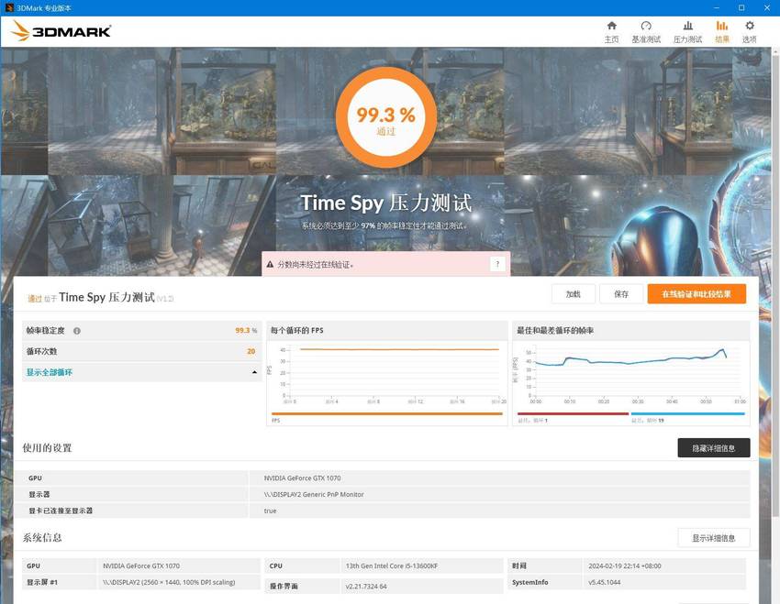Click the 操作界面 version 'v2.21.7324 64'

(366, 587)
